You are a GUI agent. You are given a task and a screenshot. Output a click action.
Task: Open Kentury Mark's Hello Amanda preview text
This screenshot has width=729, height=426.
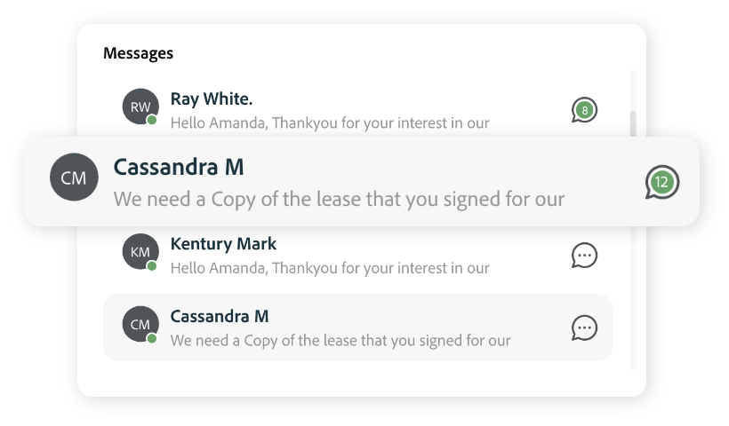(x=330, y=268)
